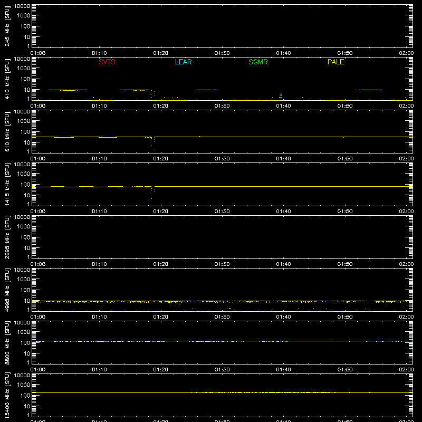Click 01:40 tick label below 4995 MHz panel
This screenshot has height=422, width=422.
283,317
